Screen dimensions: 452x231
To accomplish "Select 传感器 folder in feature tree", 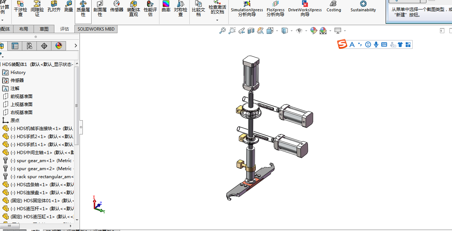I will (x=17, y=81).
